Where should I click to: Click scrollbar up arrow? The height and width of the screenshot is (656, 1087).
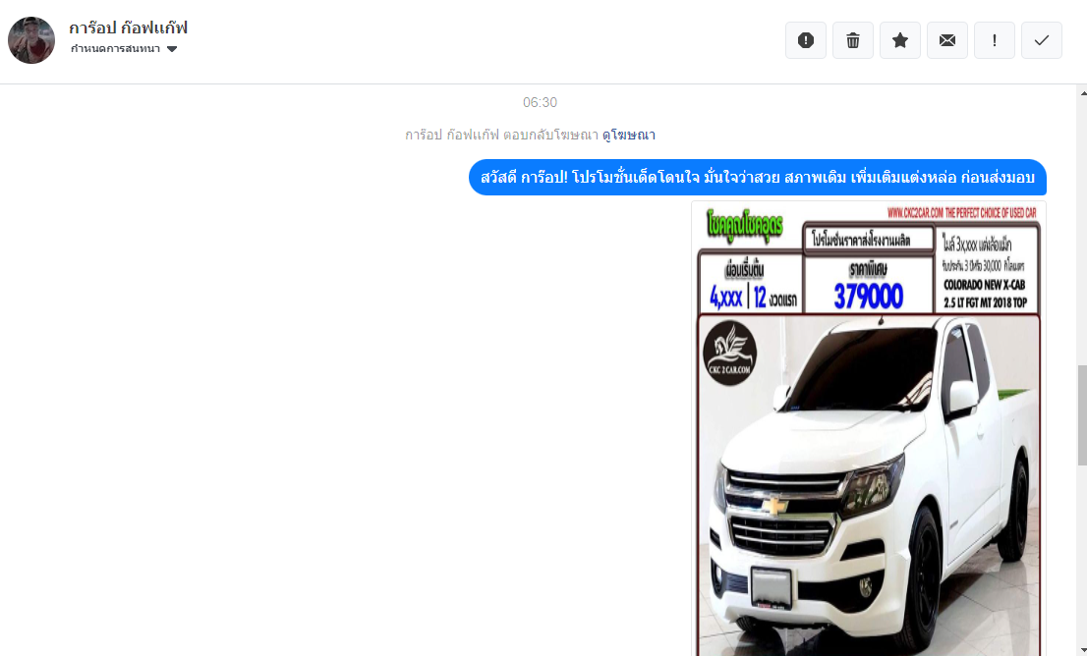coord(1082,91)
